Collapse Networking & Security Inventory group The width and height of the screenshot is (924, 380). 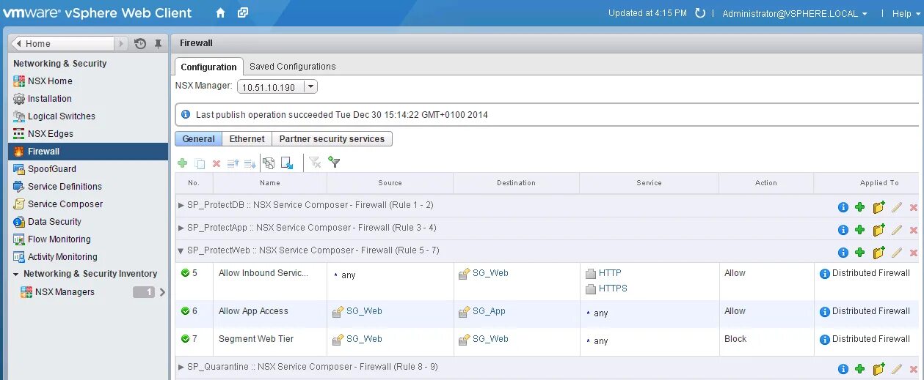pyautogui.click(x=16, y=274)
